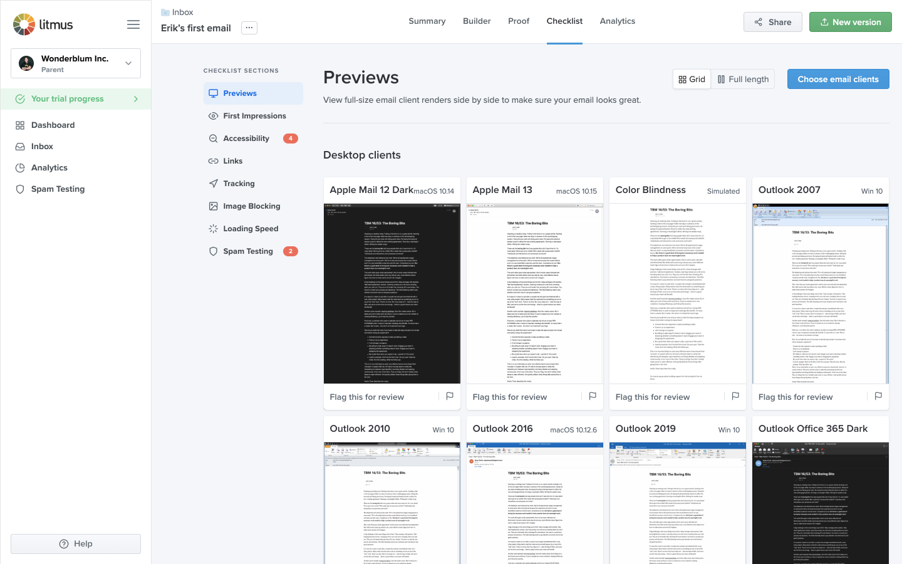Click the Links chain icon
The image size is (902, 564).
pos(214,161)
